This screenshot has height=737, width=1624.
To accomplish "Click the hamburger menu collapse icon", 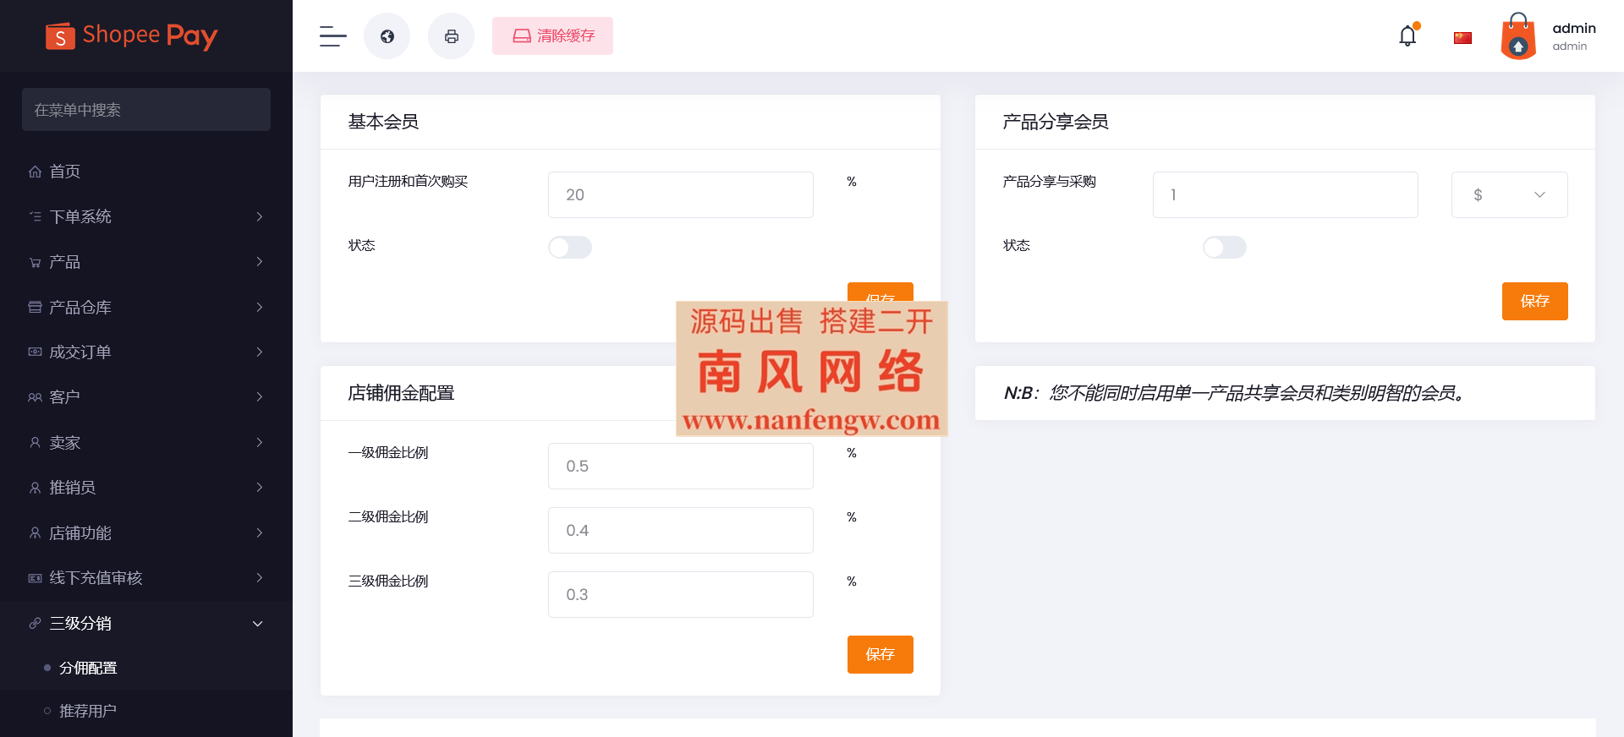I will pos(332,36).
